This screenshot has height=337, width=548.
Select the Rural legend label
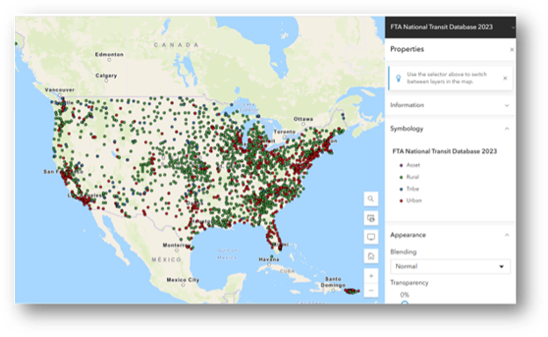pos(413,177)
